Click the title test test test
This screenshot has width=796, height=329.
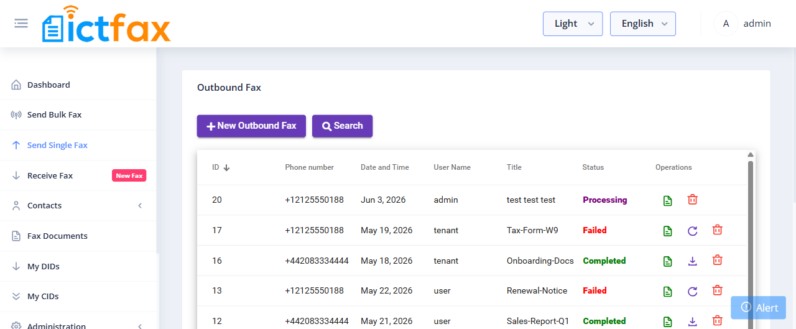[531, 200]
